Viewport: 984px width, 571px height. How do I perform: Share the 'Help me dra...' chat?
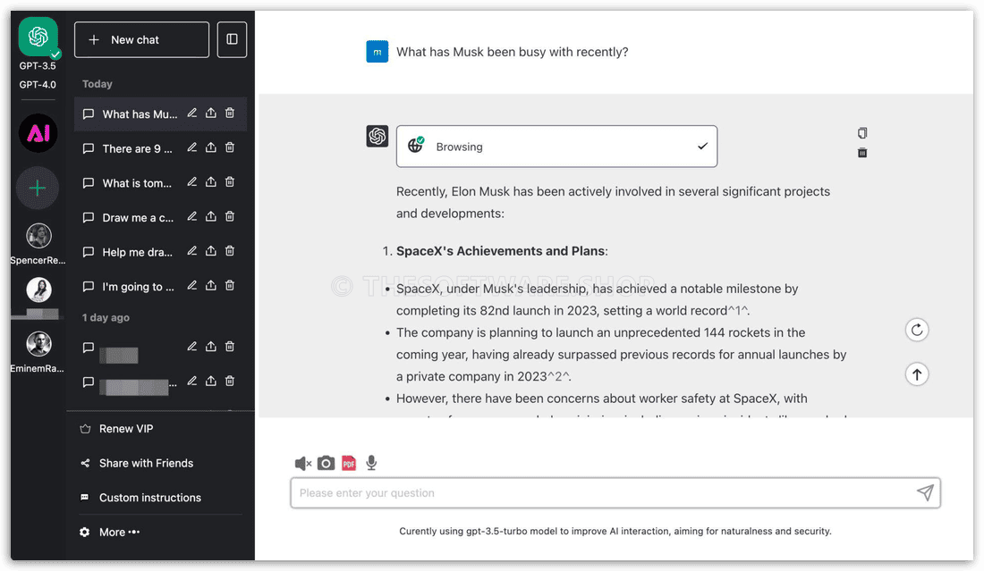(211, 251)
